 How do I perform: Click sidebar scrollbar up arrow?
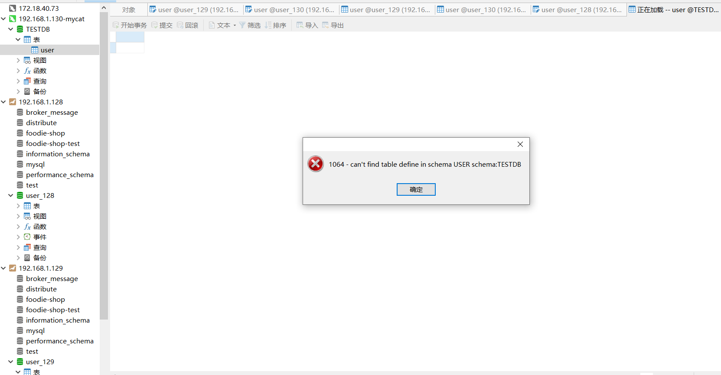click(104, 8)
